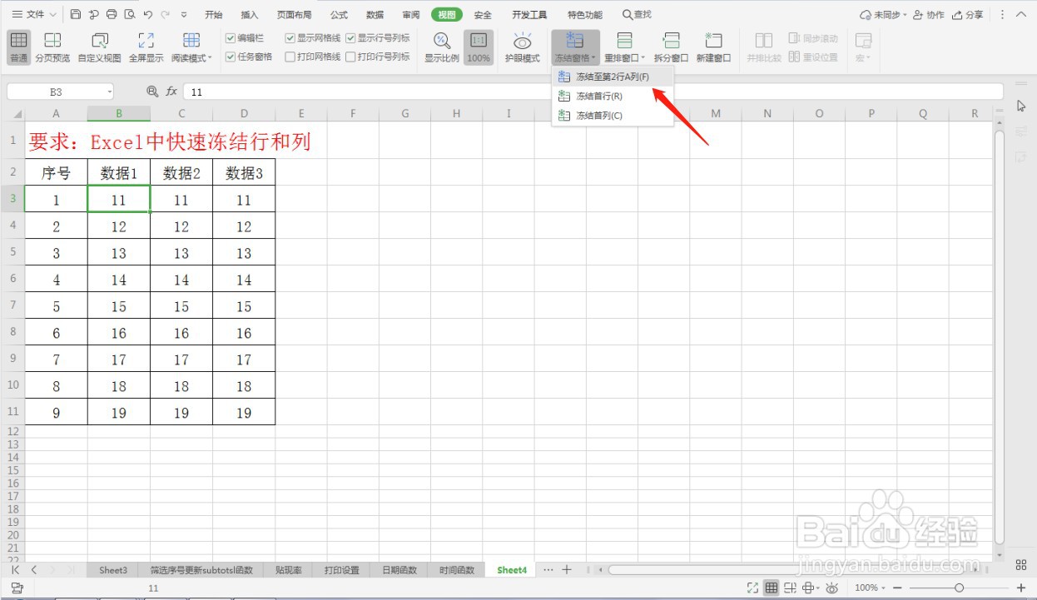Enter 全屏显示 full screen mode
This screenshot has width=1037, height=600.
pos(146,47)
